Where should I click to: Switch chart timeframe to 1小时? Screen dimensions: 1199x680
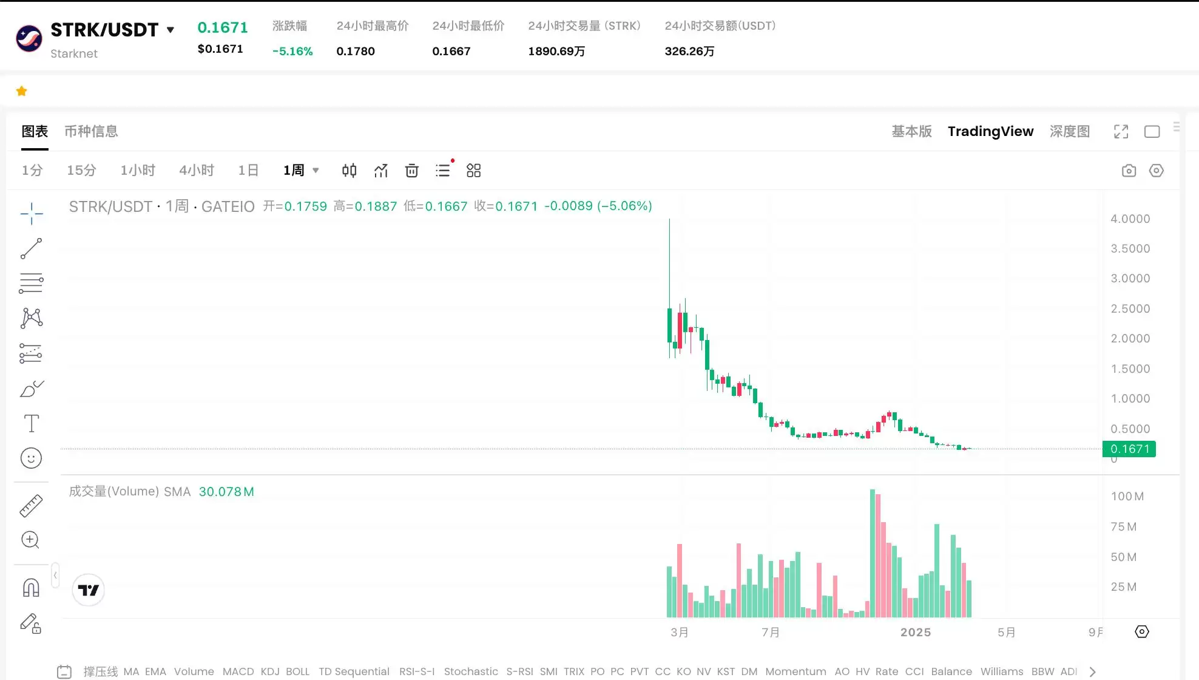(x=138, y=170)
